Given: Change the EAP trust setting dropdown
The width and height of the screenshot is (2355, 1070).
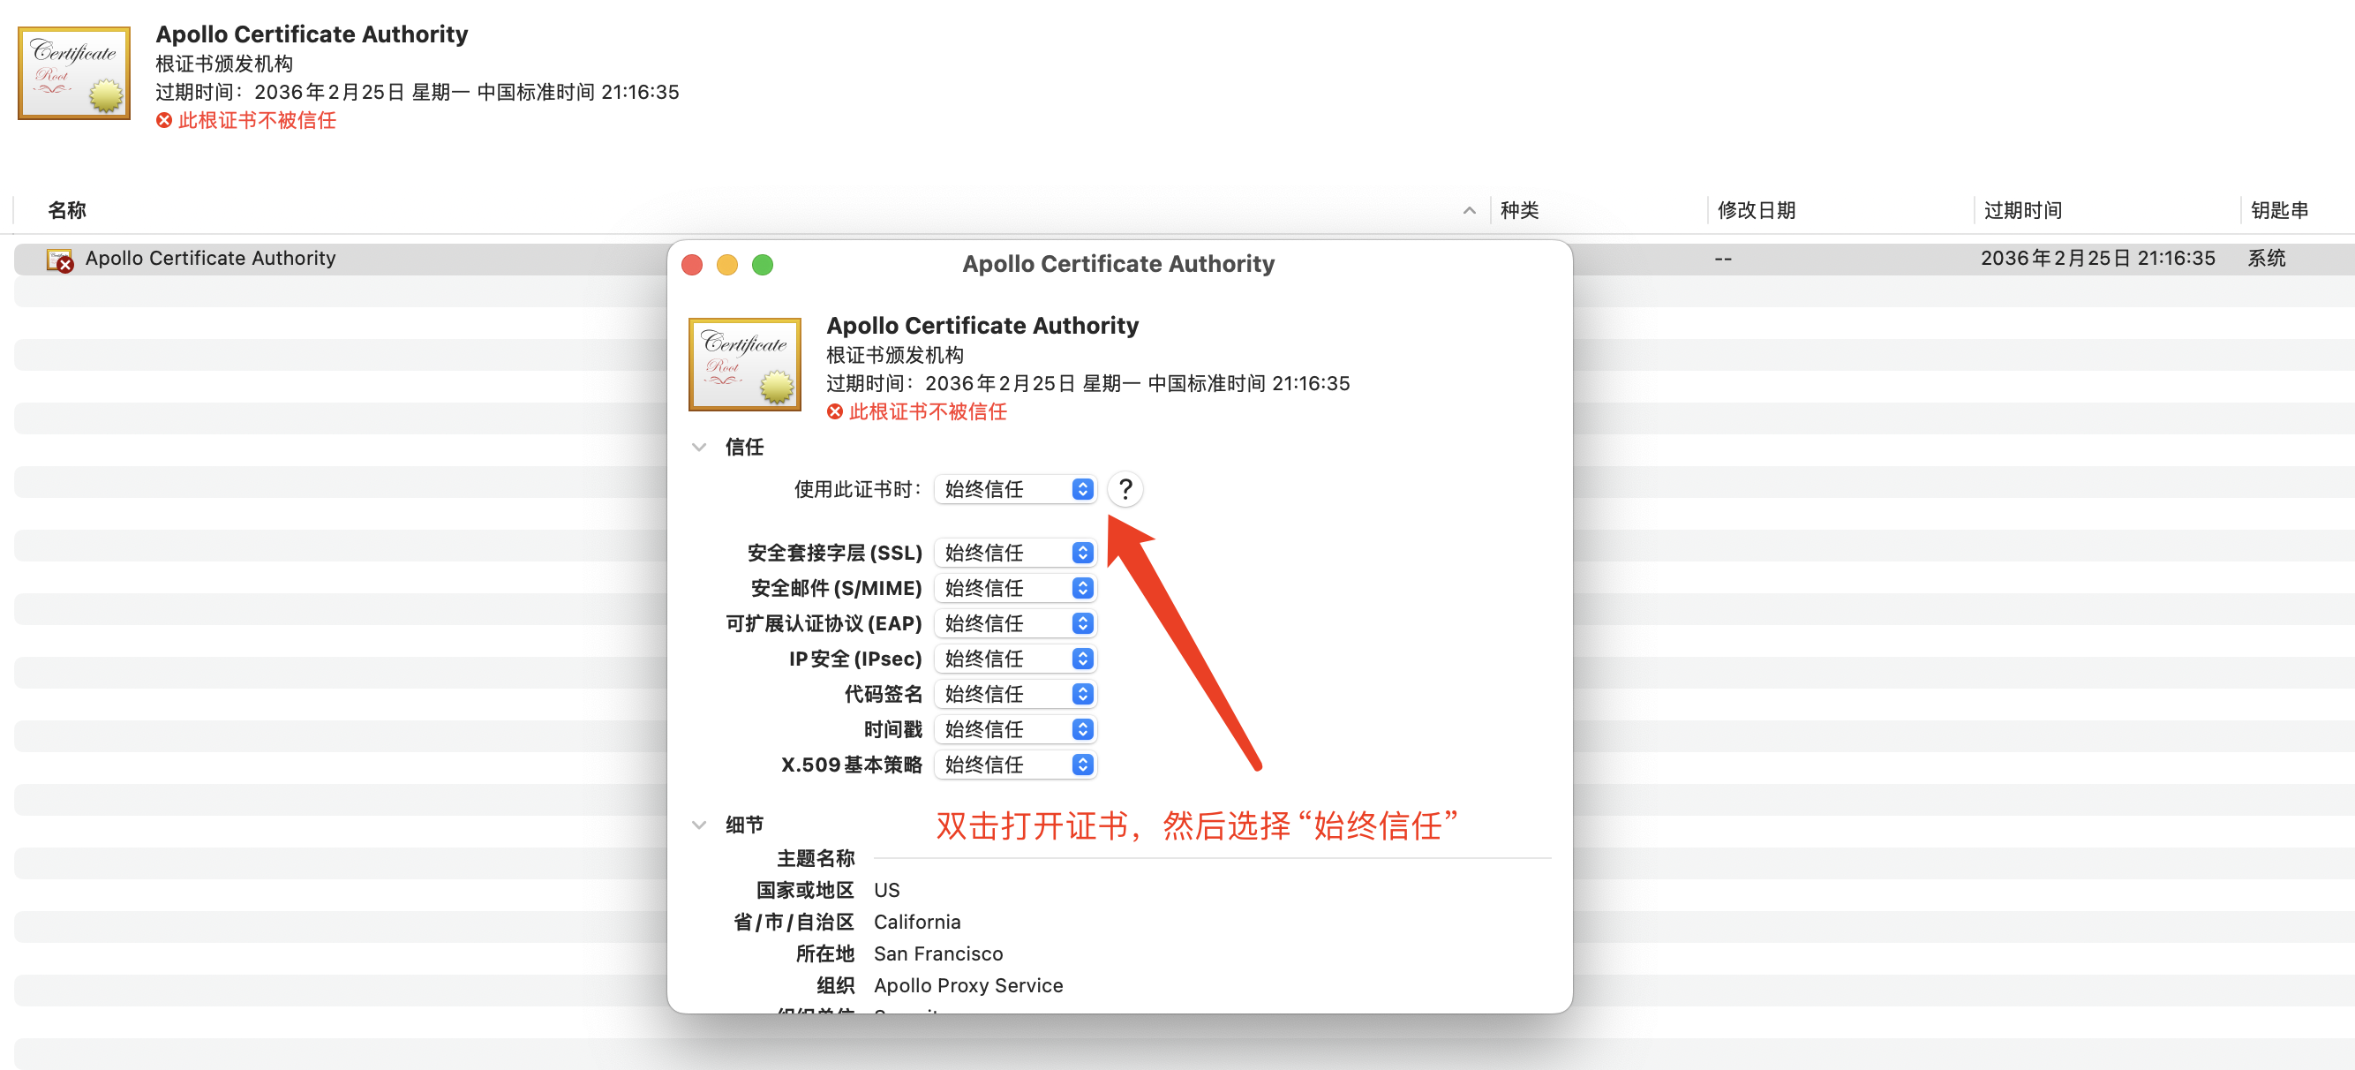Looking at the screenshot, I should (x=1015, y=623).
